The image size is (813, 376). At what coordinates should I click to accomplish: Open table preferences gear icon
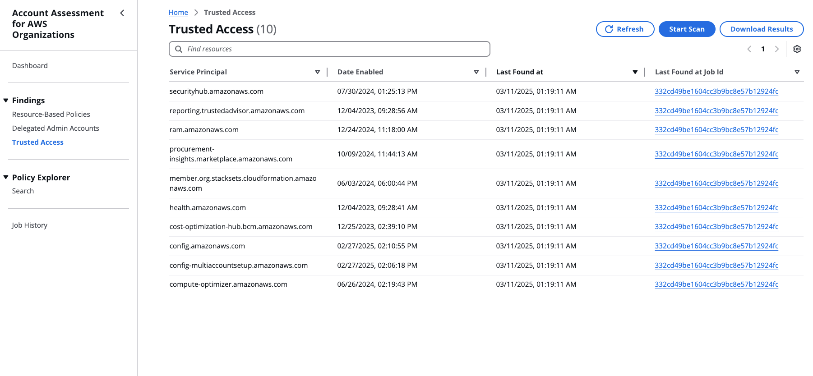(x=797, y=49)
